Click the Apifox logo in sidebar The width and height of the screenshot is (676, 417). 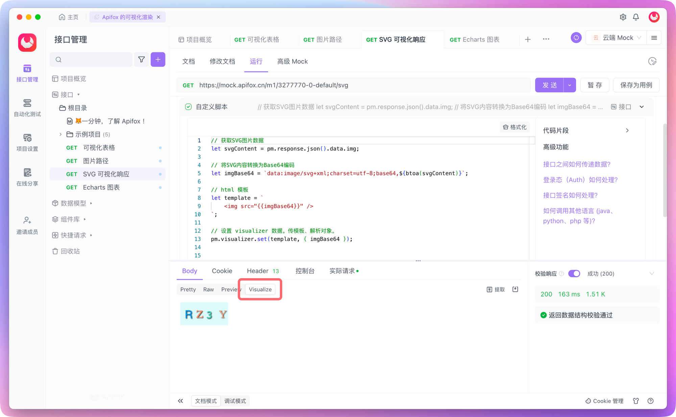[27, 43]
